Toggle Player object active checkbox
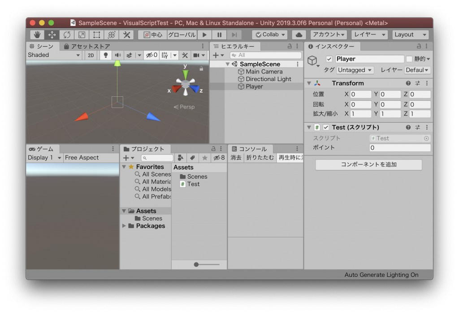Viewport: 459px width, 314px height. [329, 59]
